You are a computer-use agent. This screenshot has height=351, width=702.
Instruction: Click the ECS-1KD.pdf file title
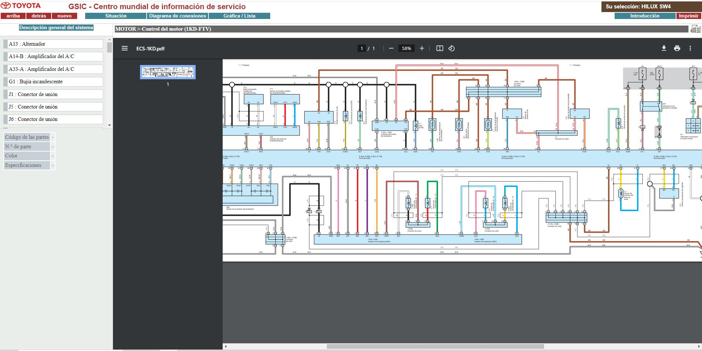[x=150, y=49]
